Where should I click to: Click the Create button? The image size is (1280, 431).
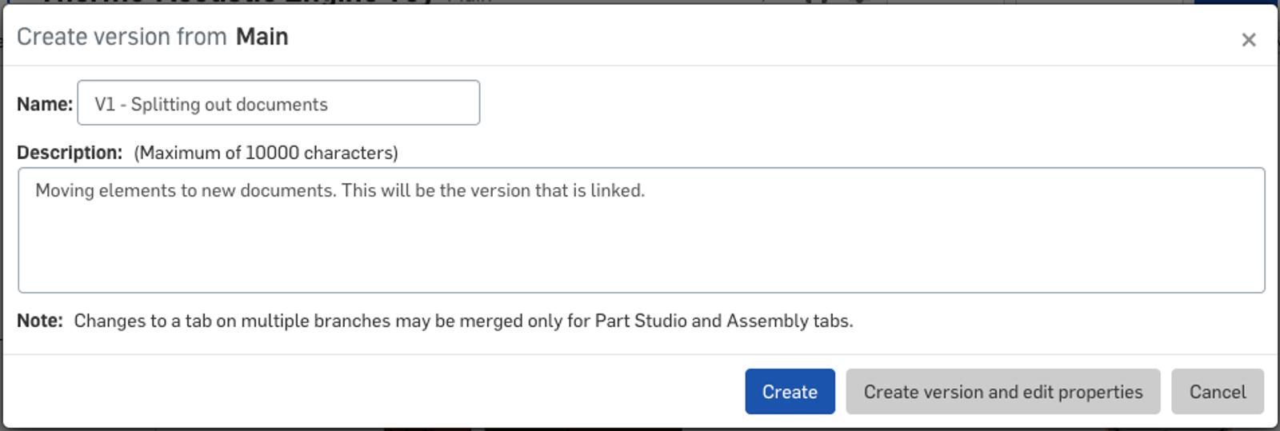coord(790,392)
